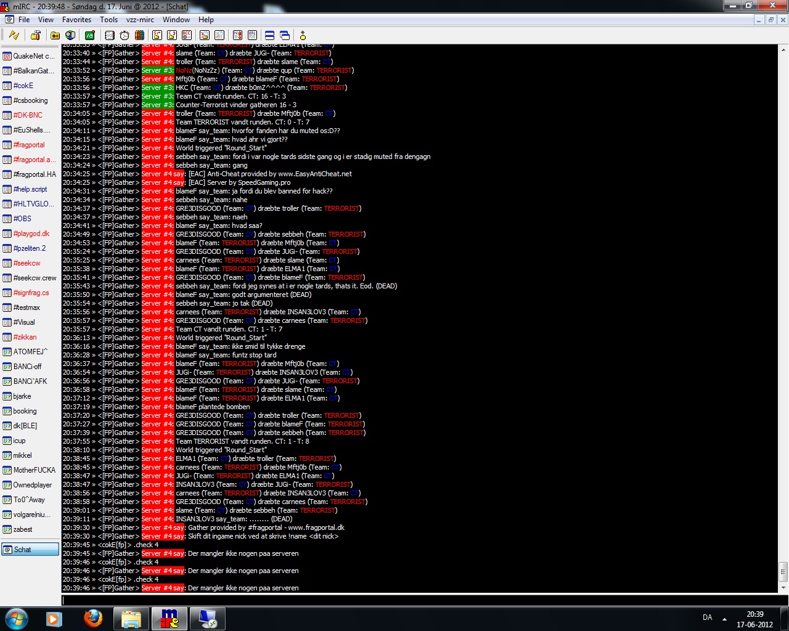The height and width of the screenshot is (631, 789).
Task: Click the Connect lightning bolt toolbar icon
Action: [14, 35]
